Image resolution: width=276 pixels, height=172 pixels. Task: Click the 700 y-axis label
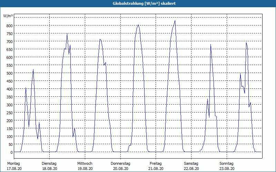pyautogui.click(x=10, y=41)
